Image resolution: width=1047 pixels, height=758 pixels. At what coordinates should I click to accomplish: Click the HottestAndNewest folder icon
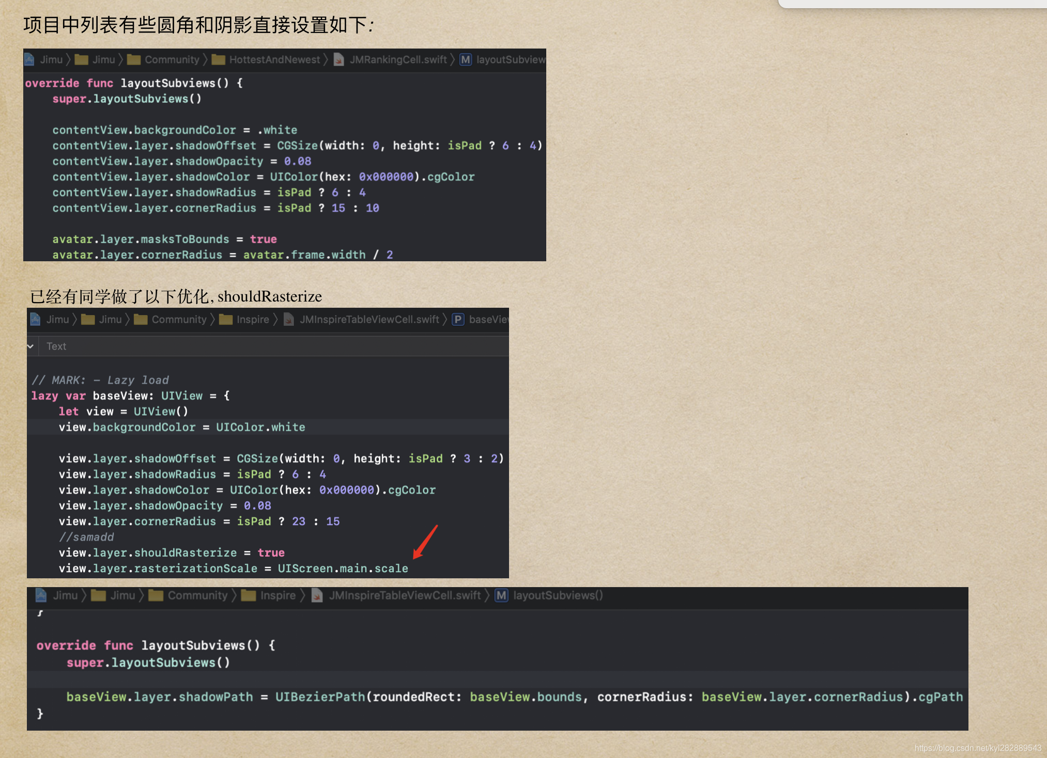218,59
